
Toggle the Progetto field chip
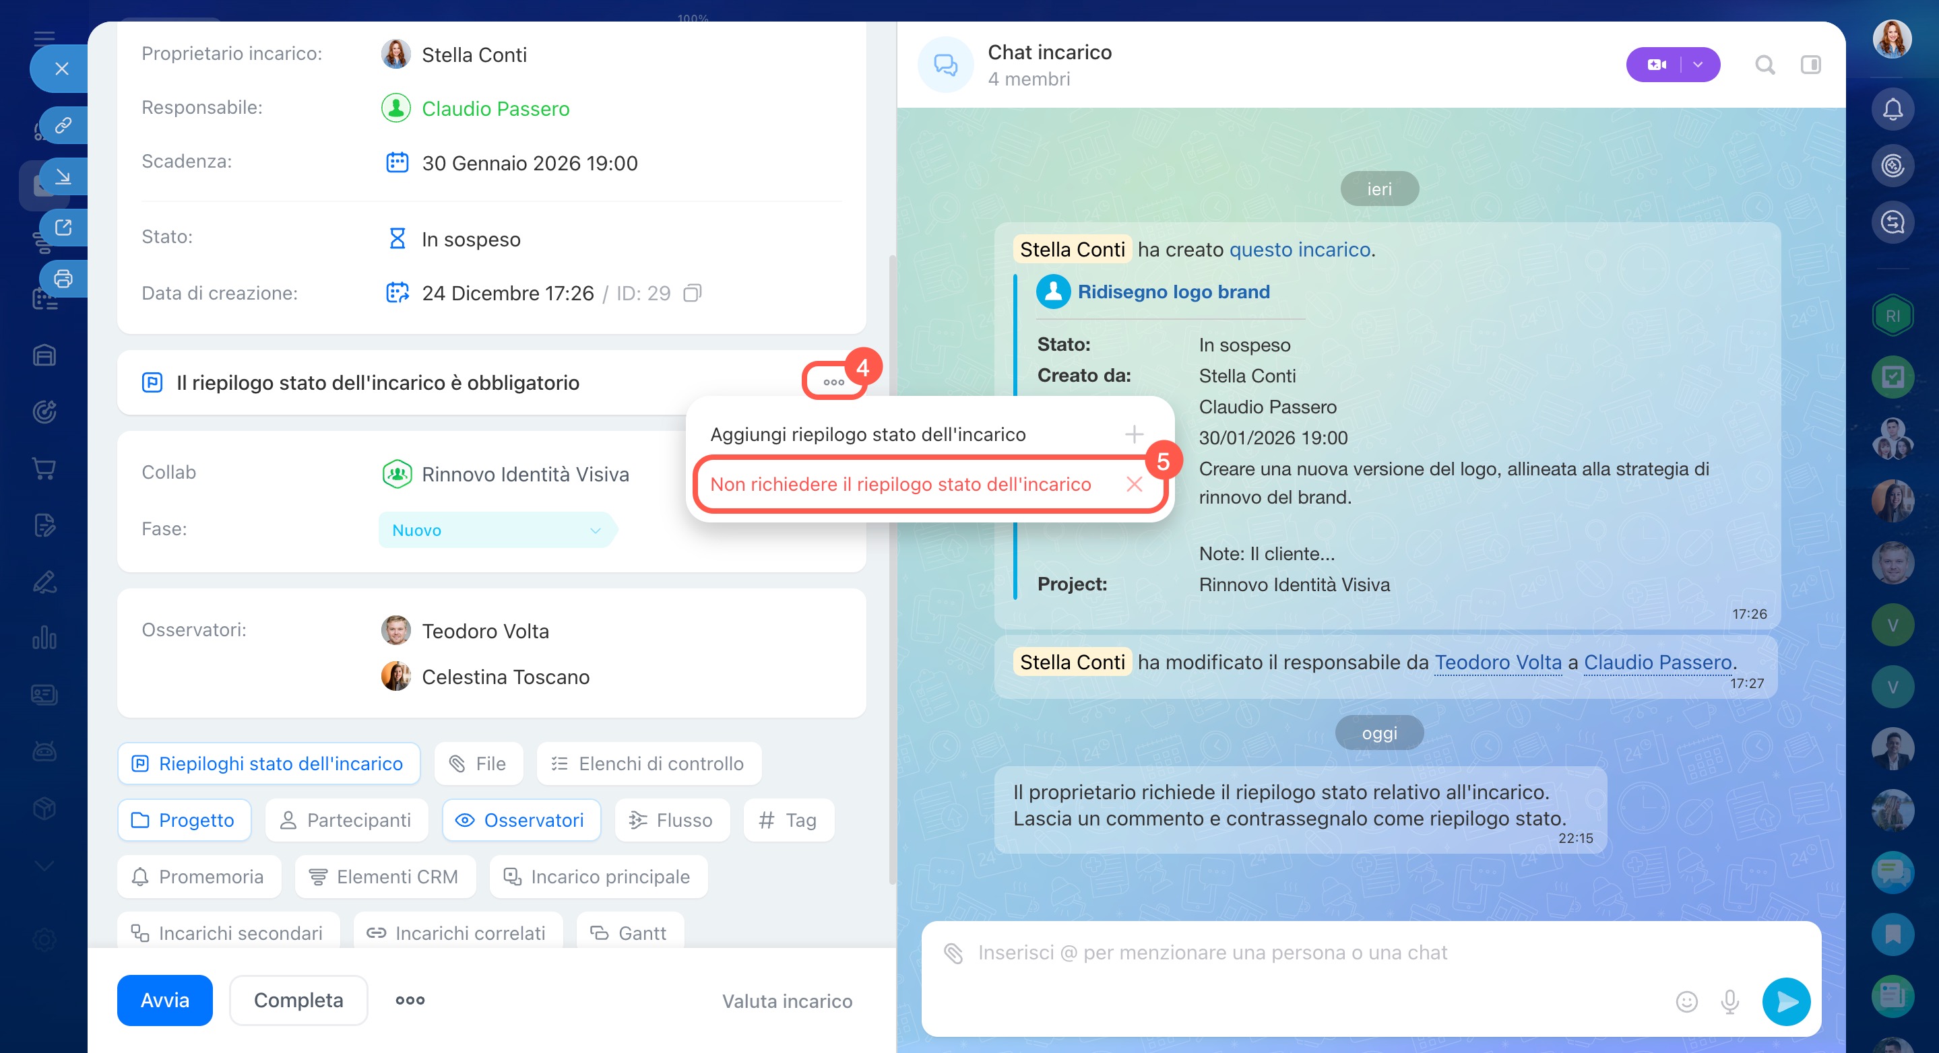coord(184,820)
